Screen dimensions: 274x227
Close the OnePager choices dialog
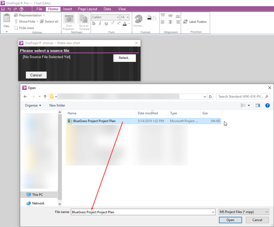137,43
